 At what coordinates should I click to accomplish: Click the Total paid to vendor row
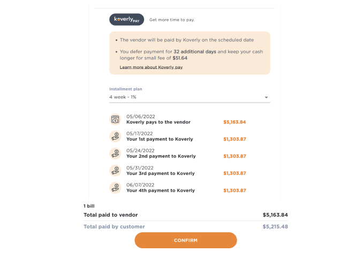pyautogui.click(x=186, y=215)
